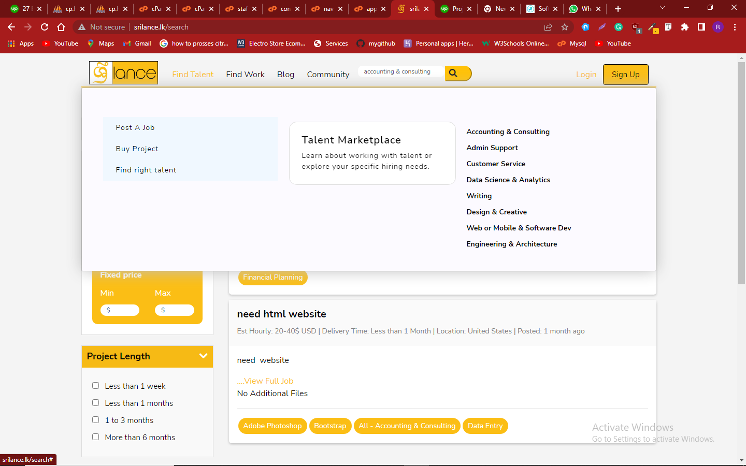Screen dimensions: 746x466
Task: Reload the page with the refresh icon
Action: coord(45,27)
